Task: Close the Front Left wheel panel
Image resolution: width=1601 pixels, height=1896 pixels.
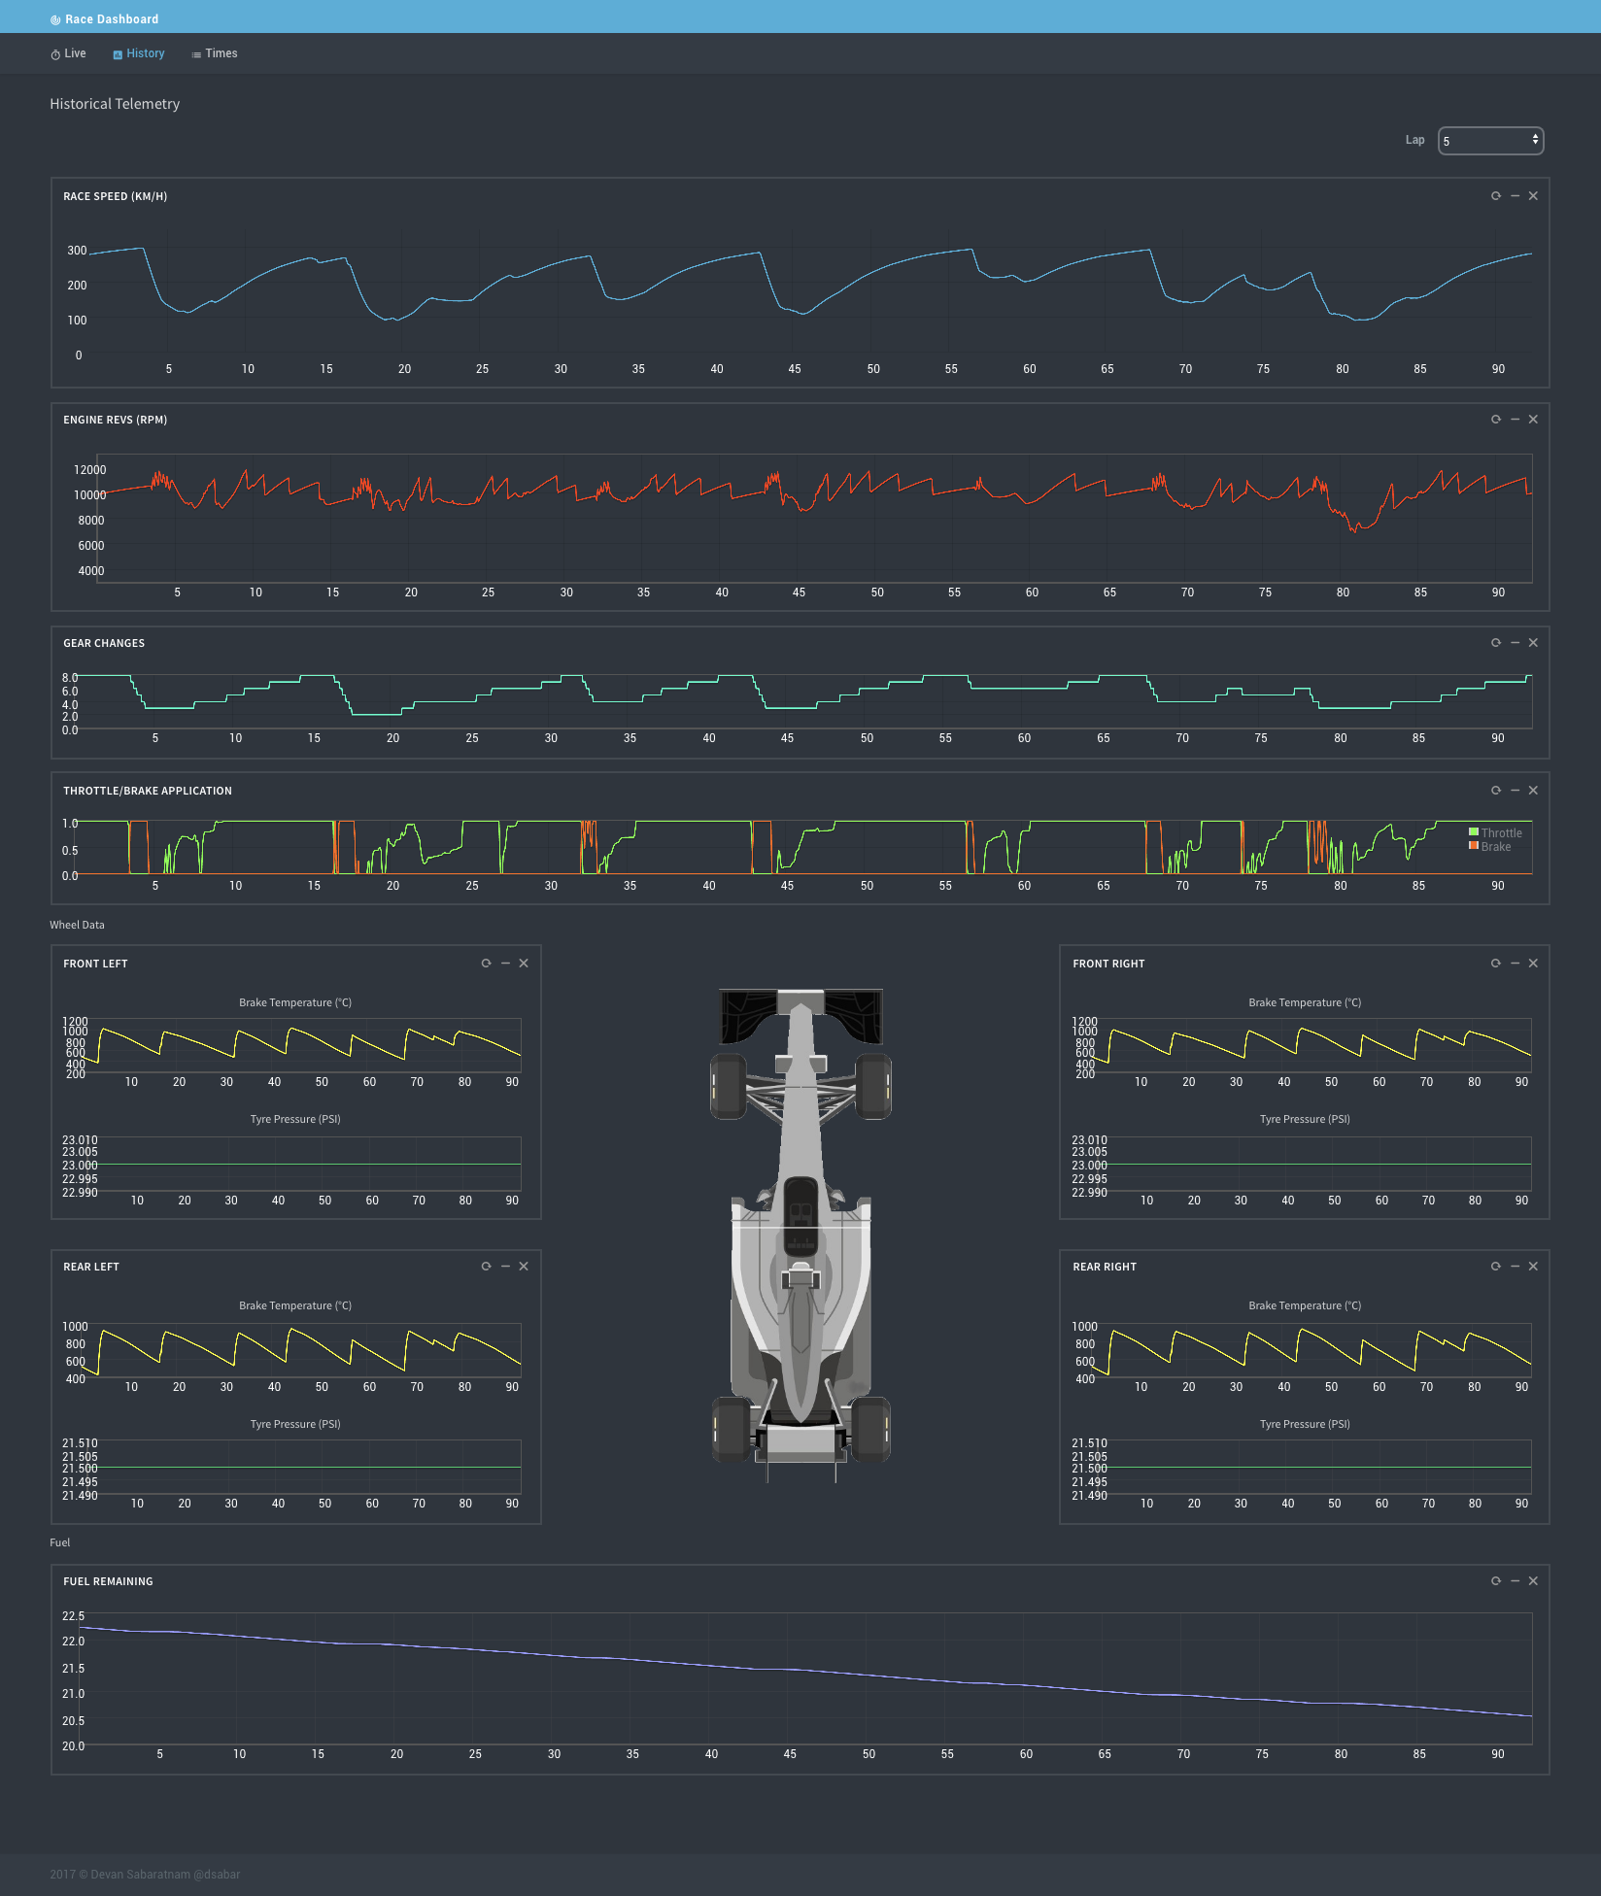Action: pyautogui.click(x=524, y=964)
